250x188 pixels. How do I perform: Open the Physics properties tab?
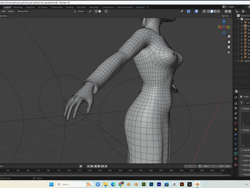(x=235, y=144)
